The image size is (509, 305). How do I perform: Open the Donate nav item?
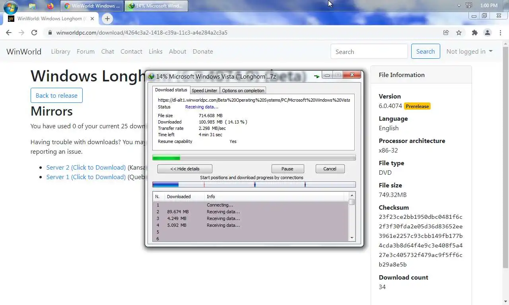pyautogui.click(x=203, y=52)
